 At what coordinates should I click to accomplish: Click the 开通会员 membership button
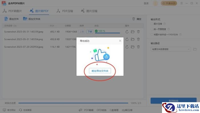[169, 3]
